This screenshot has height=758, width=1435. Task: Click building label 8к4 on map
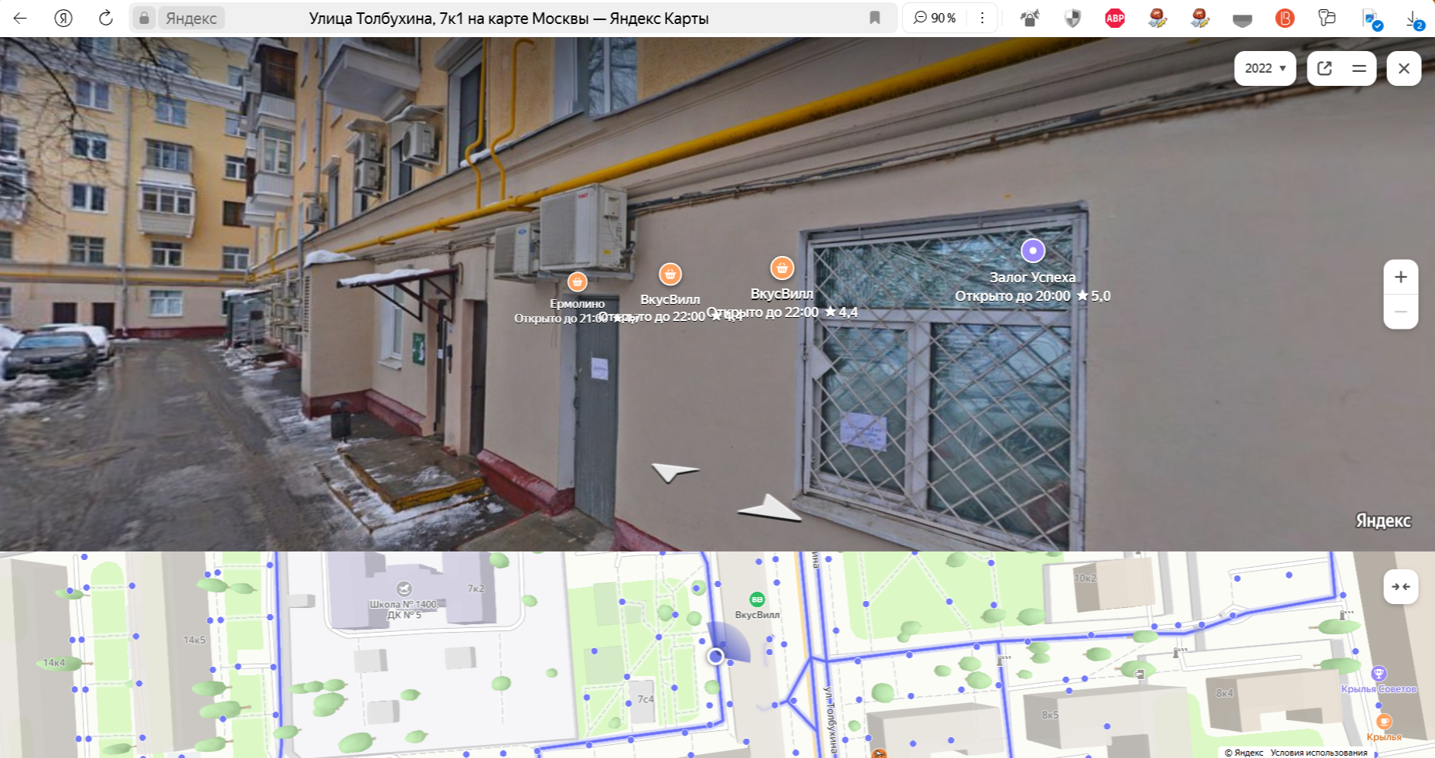pos(1225,693)
